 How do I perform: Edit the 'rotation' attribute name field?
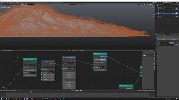tap(72, 68)
